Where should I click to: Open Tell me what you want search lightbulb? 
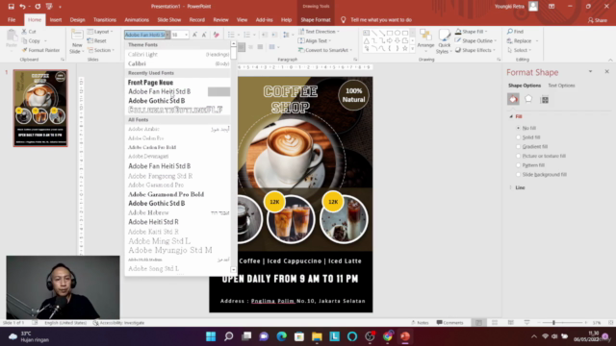(343, 19)
